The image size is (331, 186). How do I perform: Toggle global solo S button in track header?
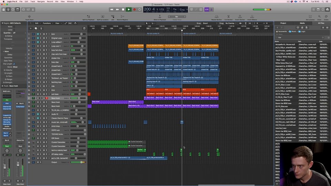pyautogui.click(x=41, y=29)
